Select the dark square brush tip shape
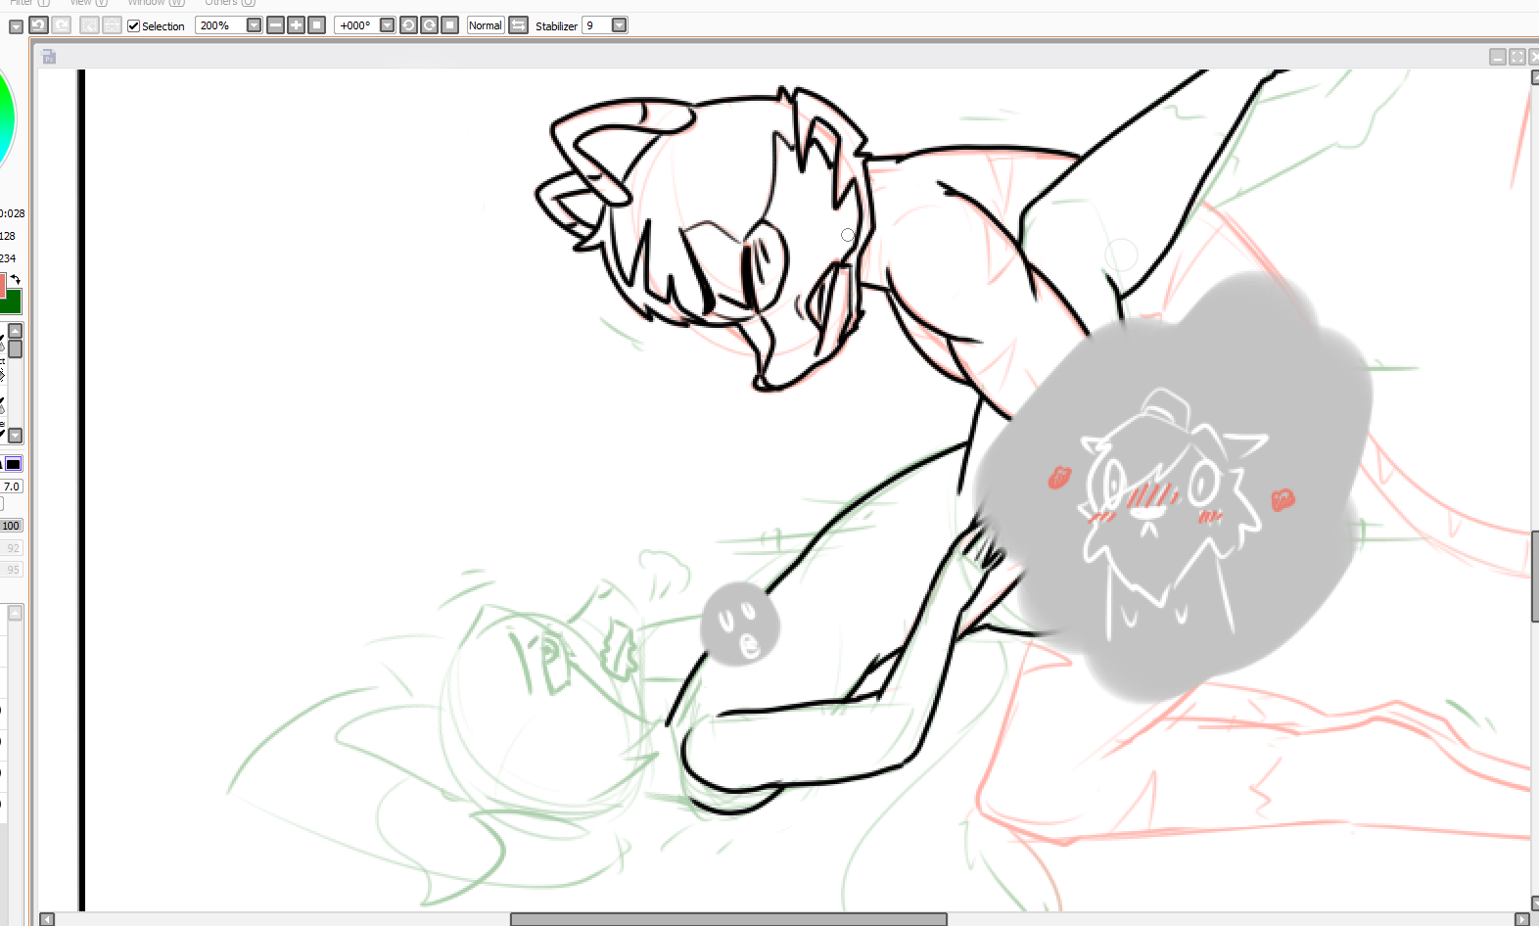Viewport: 1539px width, 926px height. (x=14, y=464)
